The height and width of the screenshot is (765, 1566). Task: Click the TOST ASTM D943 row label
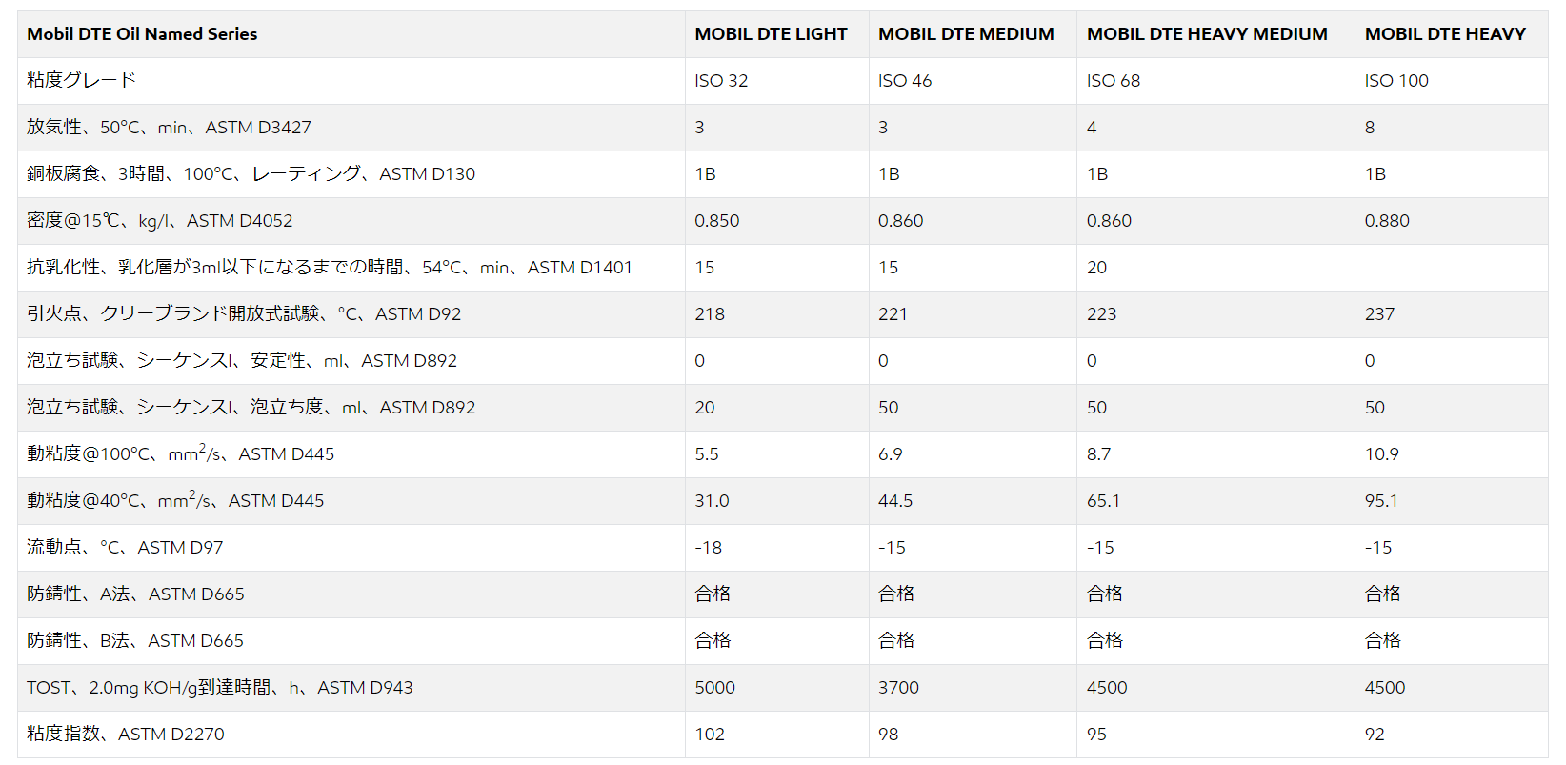tap(220, 687)
